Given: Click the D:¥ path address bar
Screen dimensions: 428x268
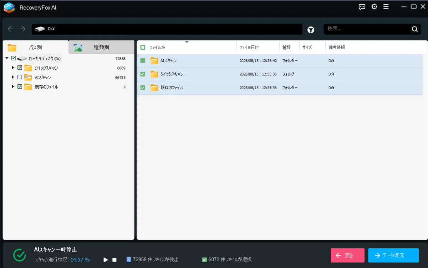Looking at the screenshot, I should click(x=167, y=29).
